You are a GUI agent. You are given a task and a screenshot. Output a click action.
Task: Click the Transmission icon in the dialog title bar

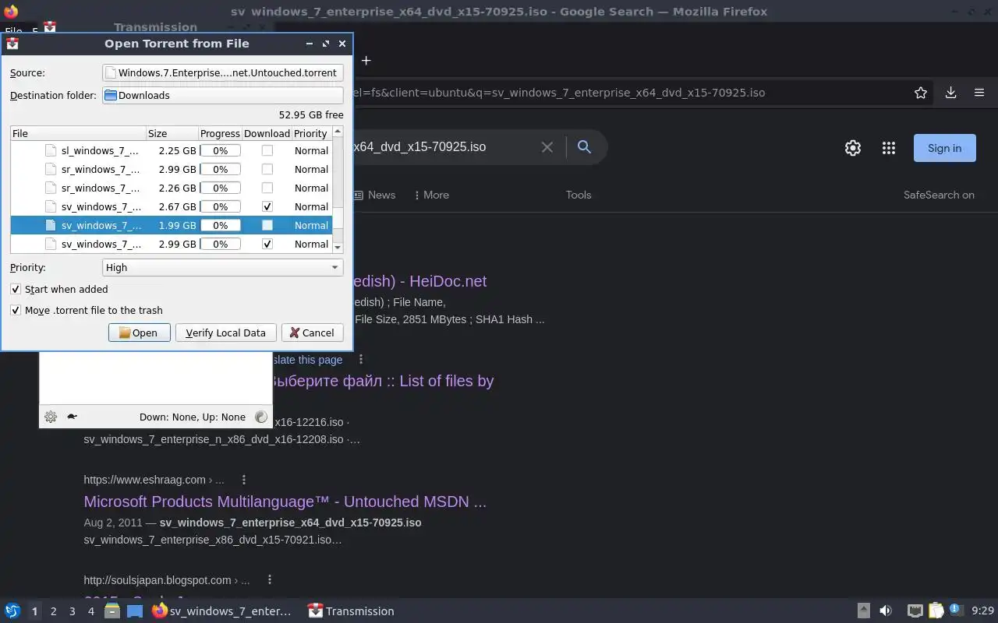[x=12, y=44]
